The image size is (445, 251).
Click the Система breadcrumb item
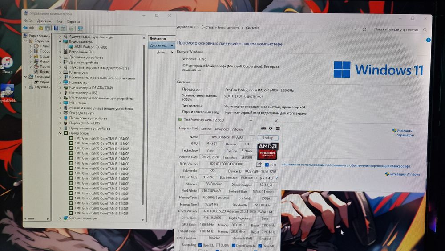click(252, 28)
